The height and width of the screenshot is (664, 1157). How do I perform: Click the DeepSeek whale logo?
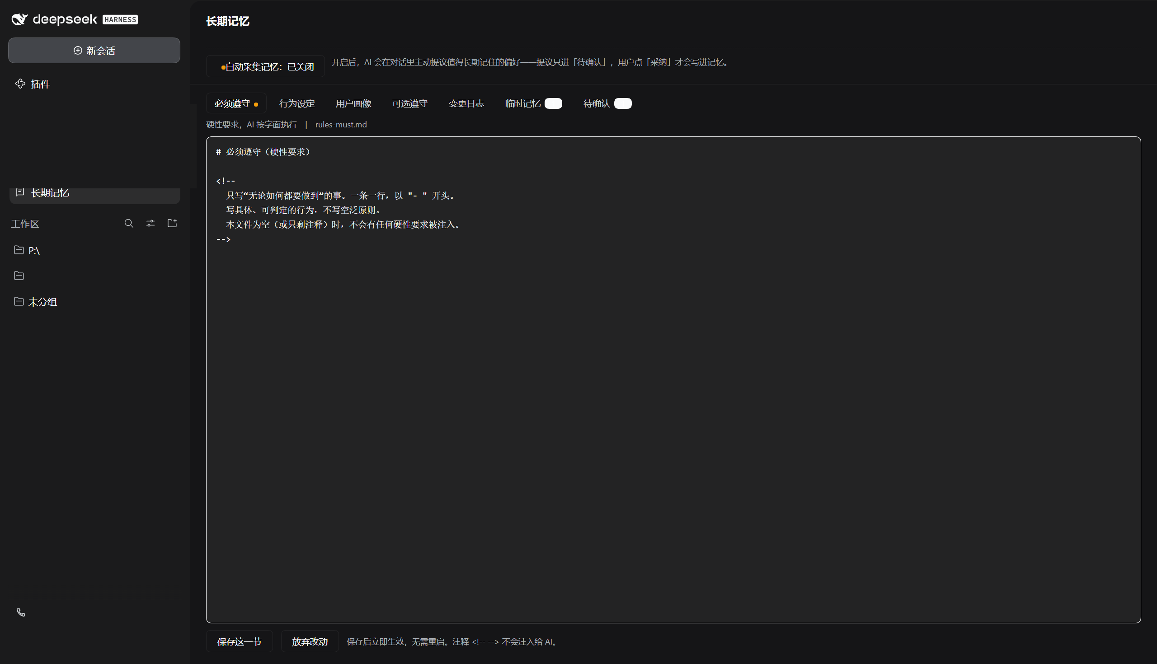[19, 19]
